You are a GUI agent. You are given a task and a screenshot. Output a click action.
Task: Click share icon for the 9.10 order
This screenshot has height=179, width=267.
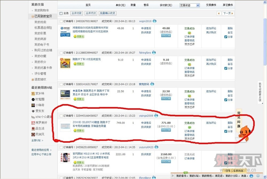click(226, 68)
